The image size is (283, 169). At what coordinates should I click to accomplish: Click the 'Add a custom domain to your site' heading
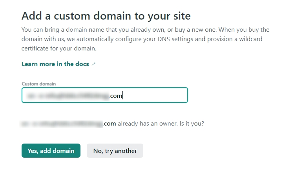click(106, 16)
